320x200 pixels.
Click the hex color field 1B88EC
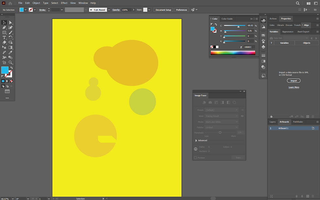(x=249, y=47)
